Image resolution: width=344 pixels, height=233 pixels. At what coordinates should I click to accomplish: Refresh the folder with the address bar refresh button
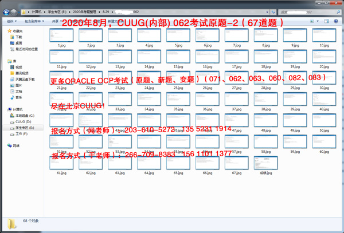273,12
